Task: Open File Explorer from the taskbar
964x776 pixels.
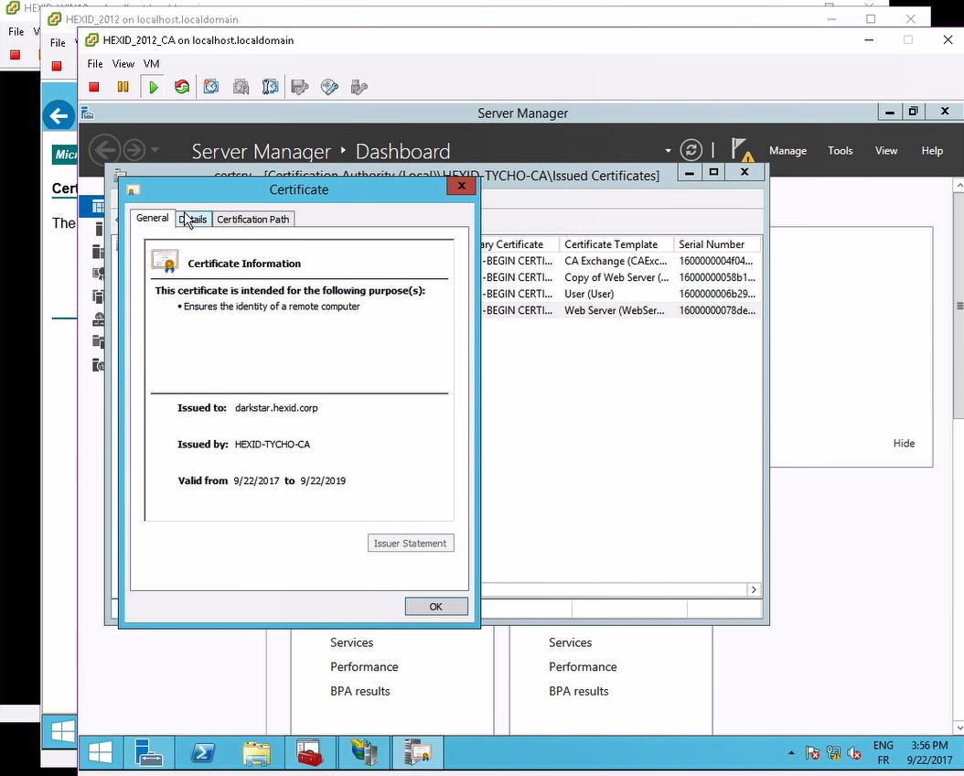Action: [256, 752]
